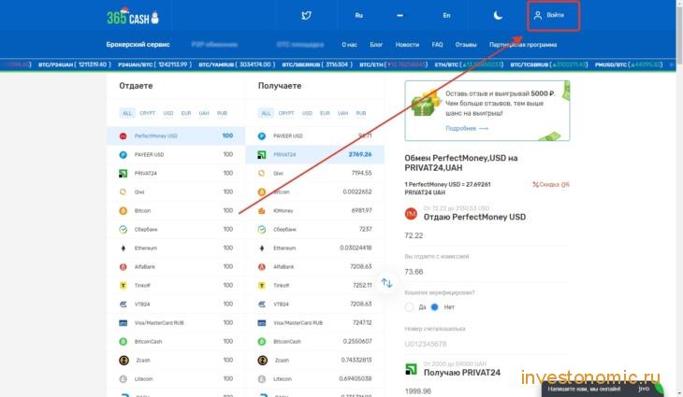Click Ethereum icon in Отдаете list
Viewport: 683px width, 397px height.
tap(124, 248)
